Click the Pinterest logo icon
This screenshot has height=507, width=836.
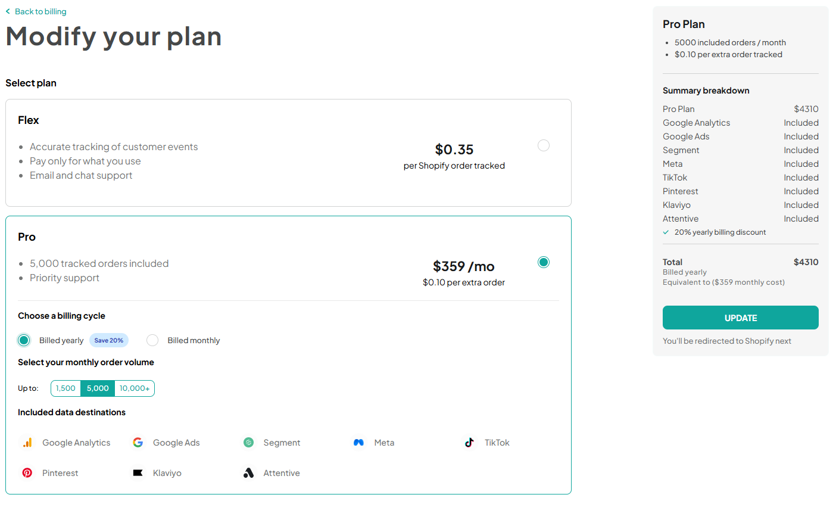pos(27,473)
